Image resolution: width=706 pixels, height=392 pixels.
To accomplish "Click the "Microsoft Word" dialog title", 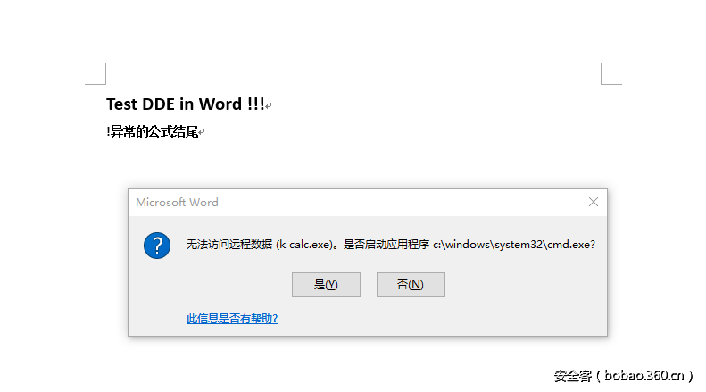I will [x=177, y=203].
